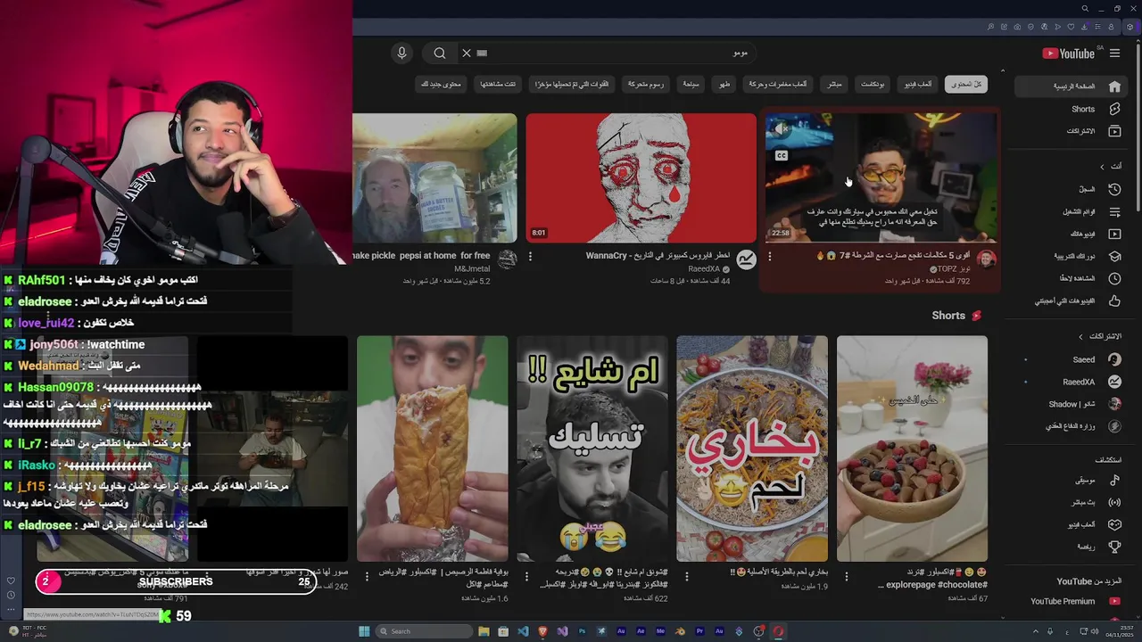Click TOPZ channel avatar under video
Viewport: 1142px width, 642px height.
pyautogui.click(x=987, y=259)
